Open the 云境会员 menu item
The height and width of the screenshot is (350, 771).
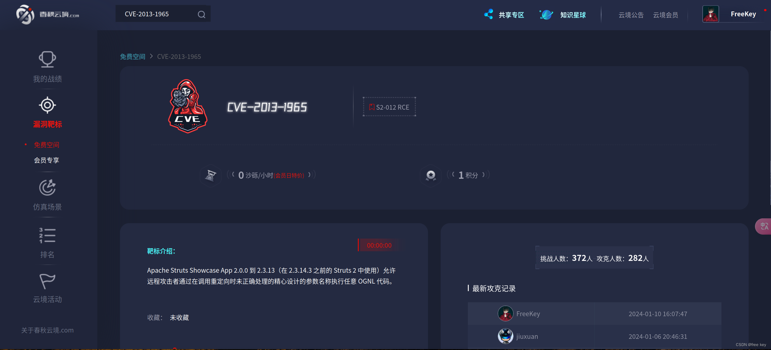point(666,15)
